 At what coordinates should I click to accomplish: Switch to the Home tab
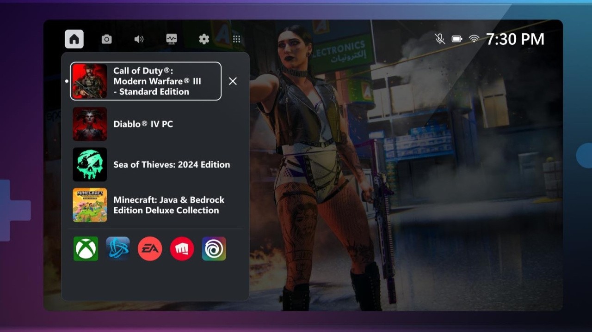[x=74, y=39]
